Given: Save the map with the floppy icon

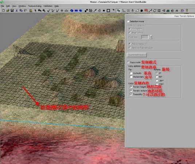Looking at the screenshot, I should pos(12,11).
